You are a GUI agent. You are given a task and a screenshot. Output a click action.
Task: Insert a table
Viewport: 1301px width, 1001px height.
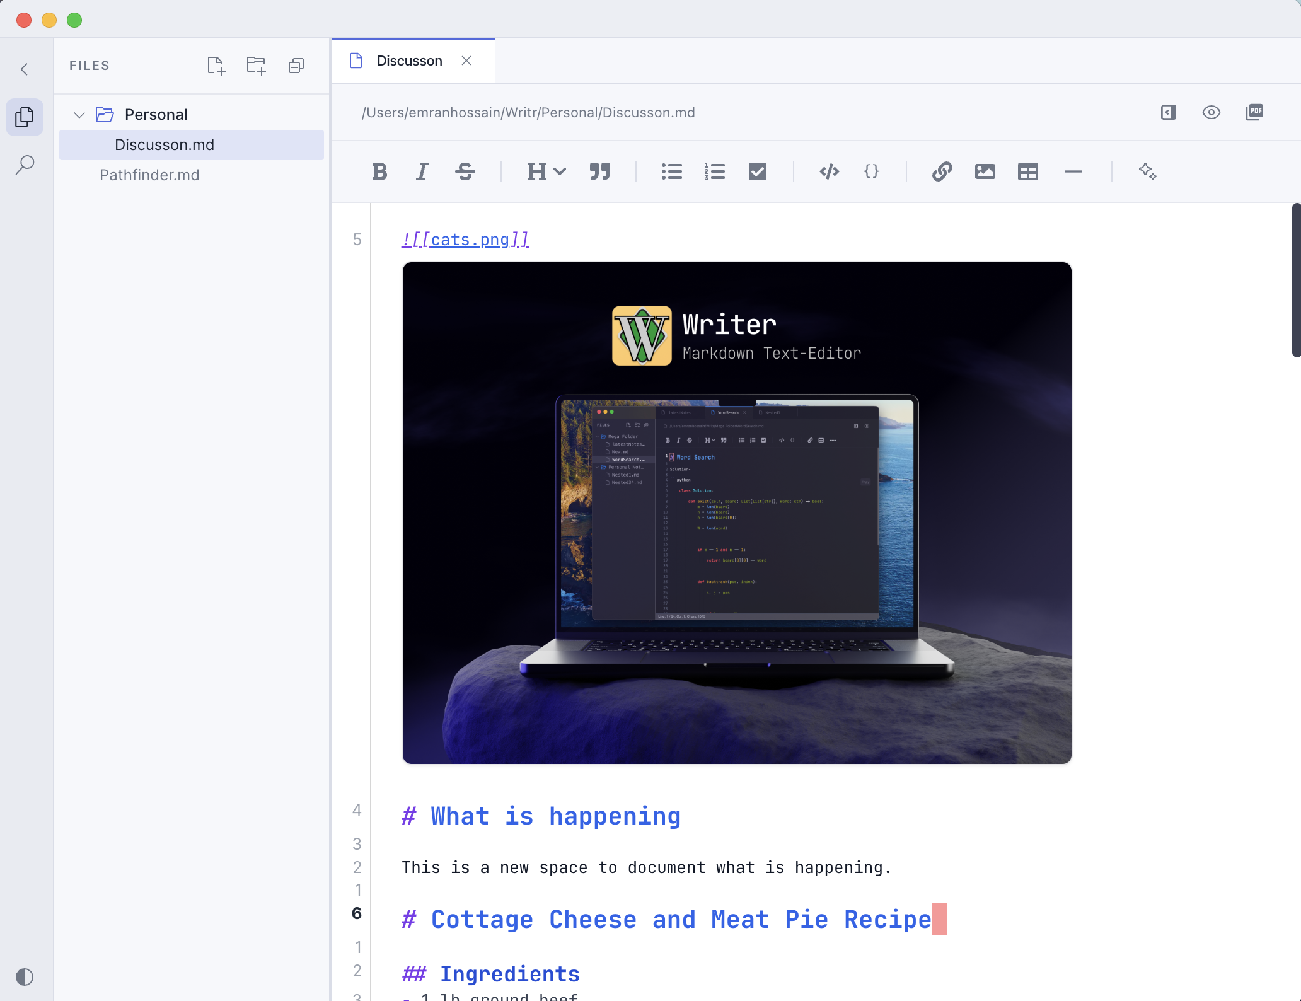(1028, 171)
